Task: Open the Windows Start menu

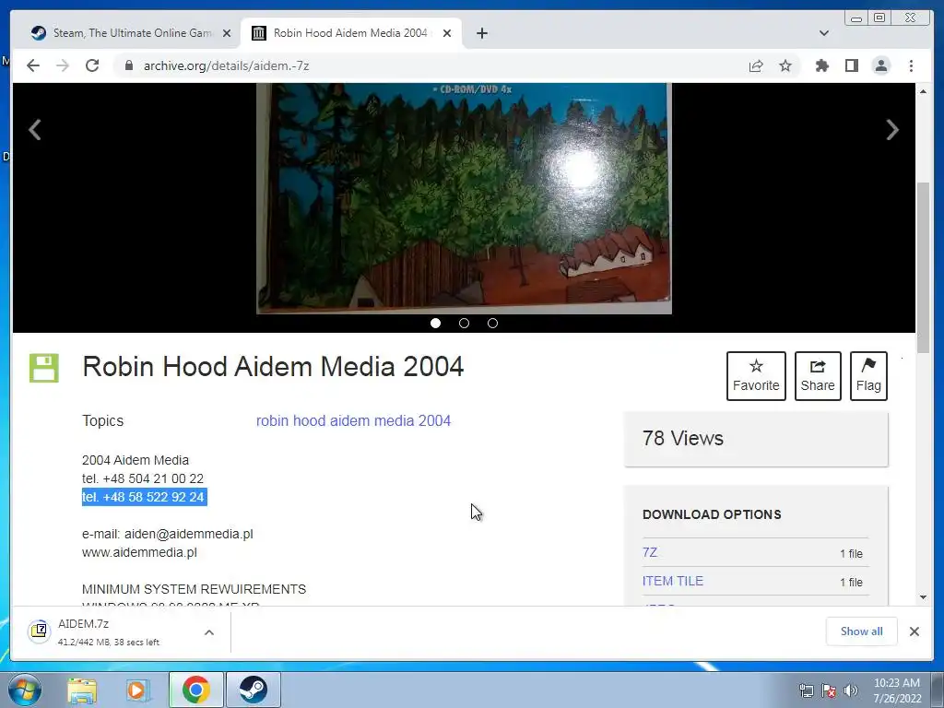Action: pyautogui.click(x=25, y=690)
